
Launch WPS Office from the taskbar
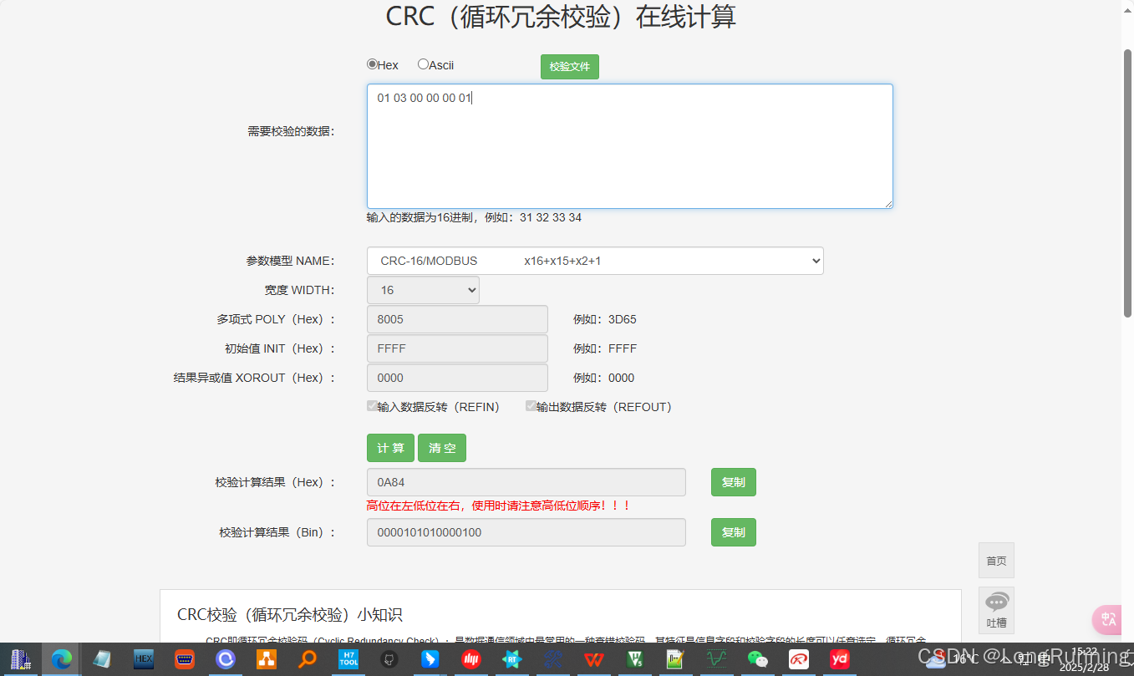click(593, 659)
